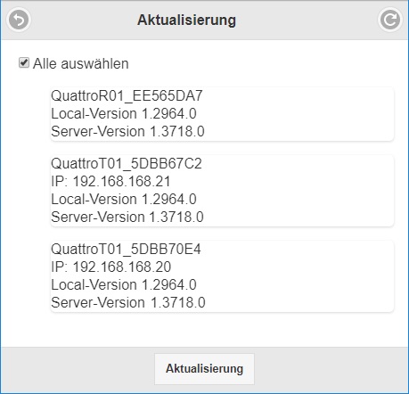This screenshot has height=394, width=409.
Task: Click the IP 192.168.168.21 line
Action: tap(110, 181)
